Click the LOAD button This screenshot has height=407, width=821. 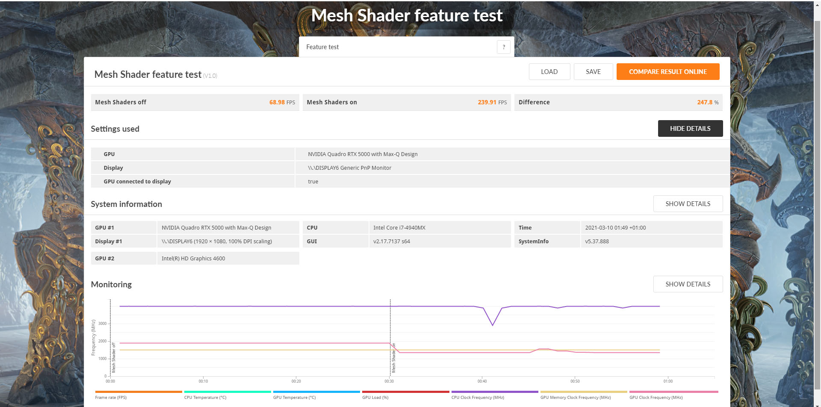(549, 72)
